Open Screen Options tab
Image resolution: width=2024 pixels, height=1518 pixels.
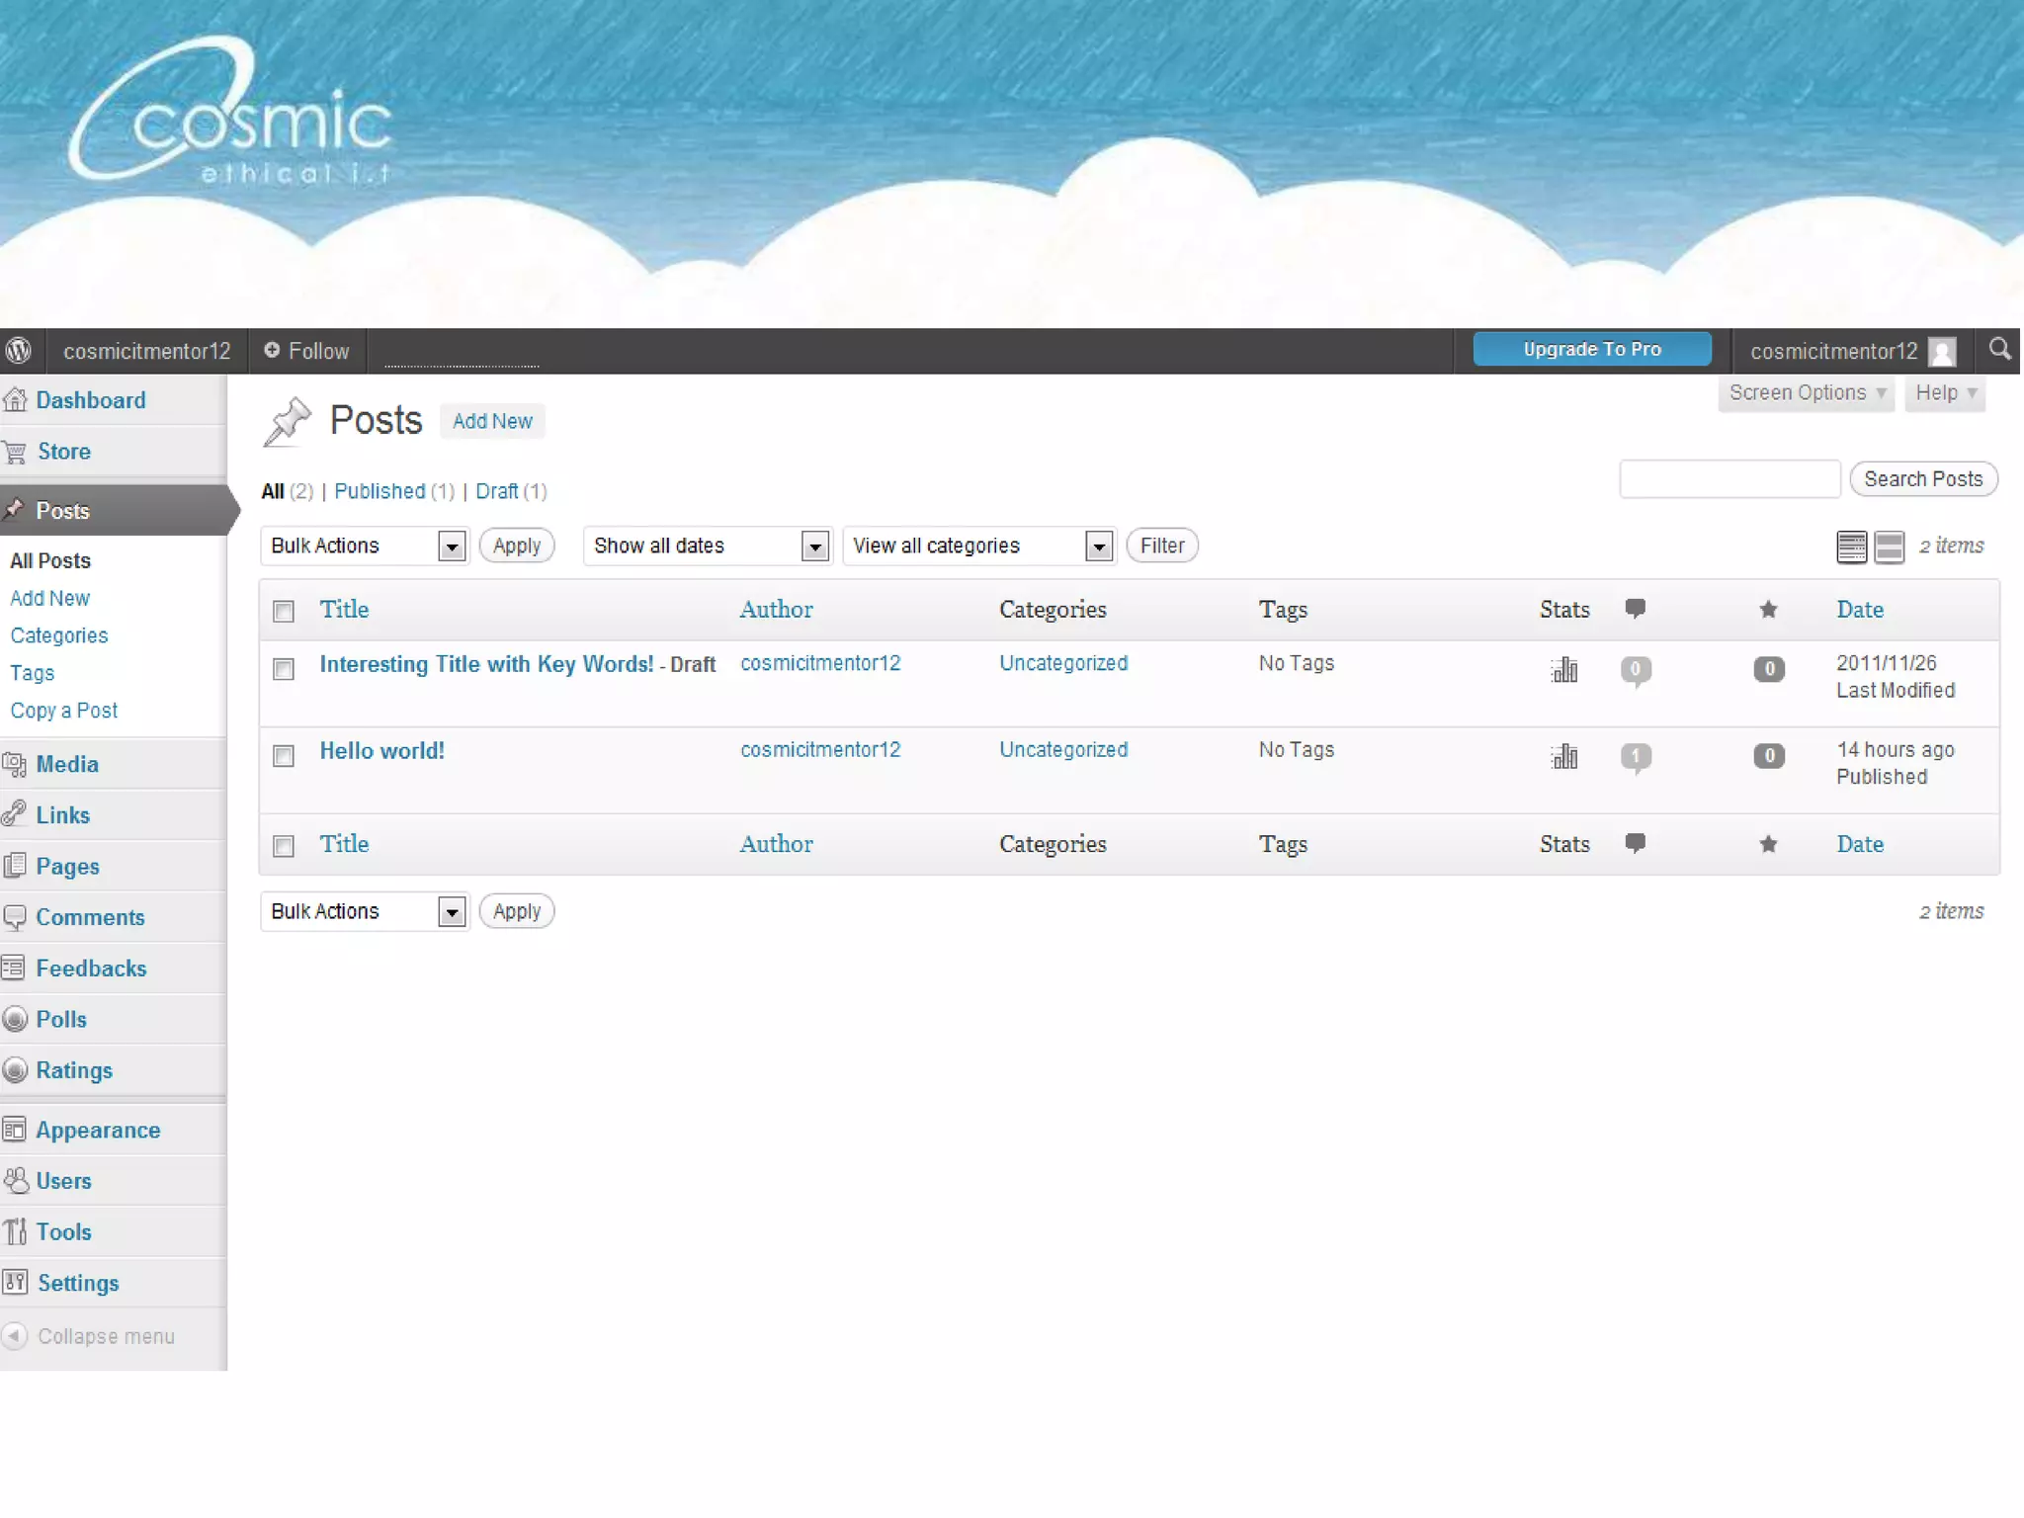[1806, 393]
